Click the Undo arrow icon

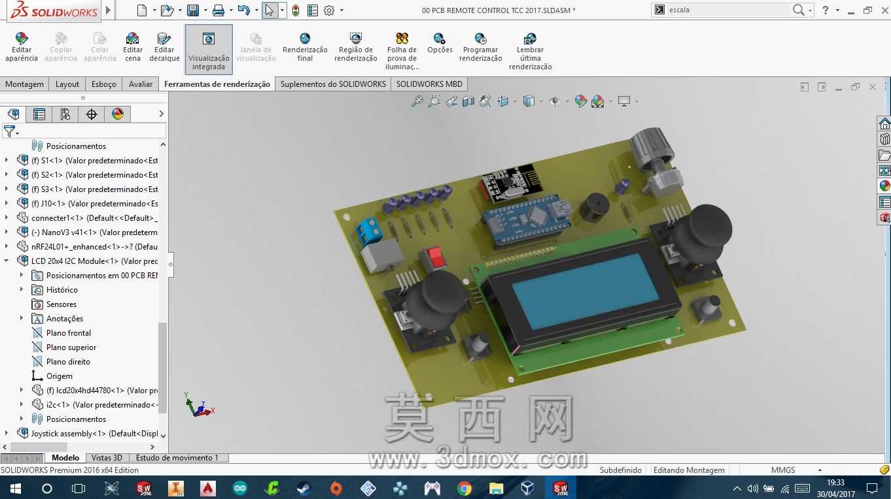pyautogui.click(x=243, y=10)
